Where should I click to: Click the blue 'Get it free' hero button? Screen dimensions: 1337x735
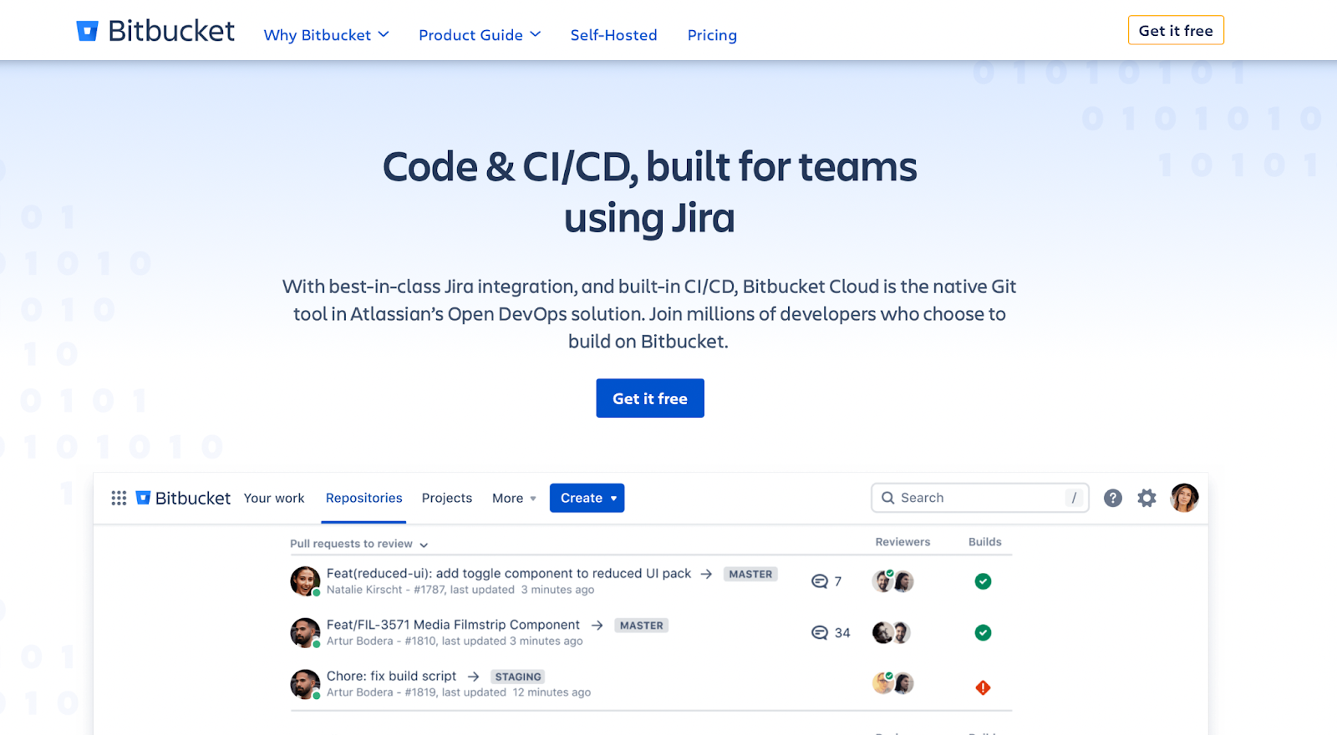(x=650, y=398)
